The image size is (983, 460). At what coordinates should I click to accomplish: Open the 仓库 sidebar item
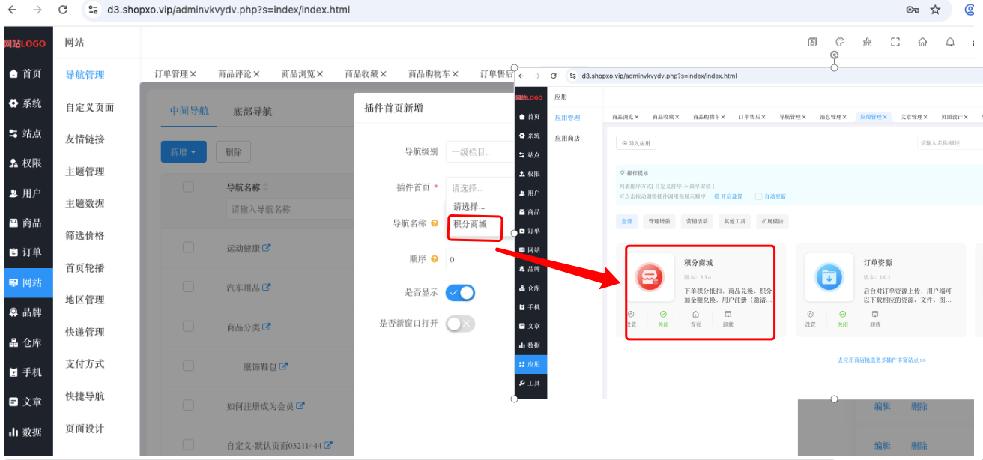tap(26, 342)
